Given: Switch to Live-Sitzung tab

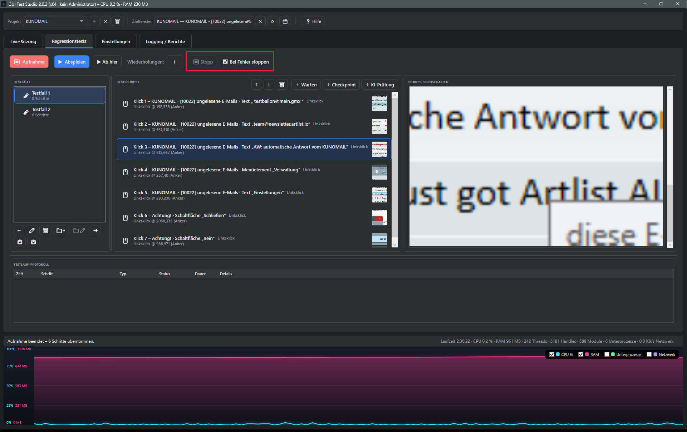Looking at the screenshot, I should 23,41.
